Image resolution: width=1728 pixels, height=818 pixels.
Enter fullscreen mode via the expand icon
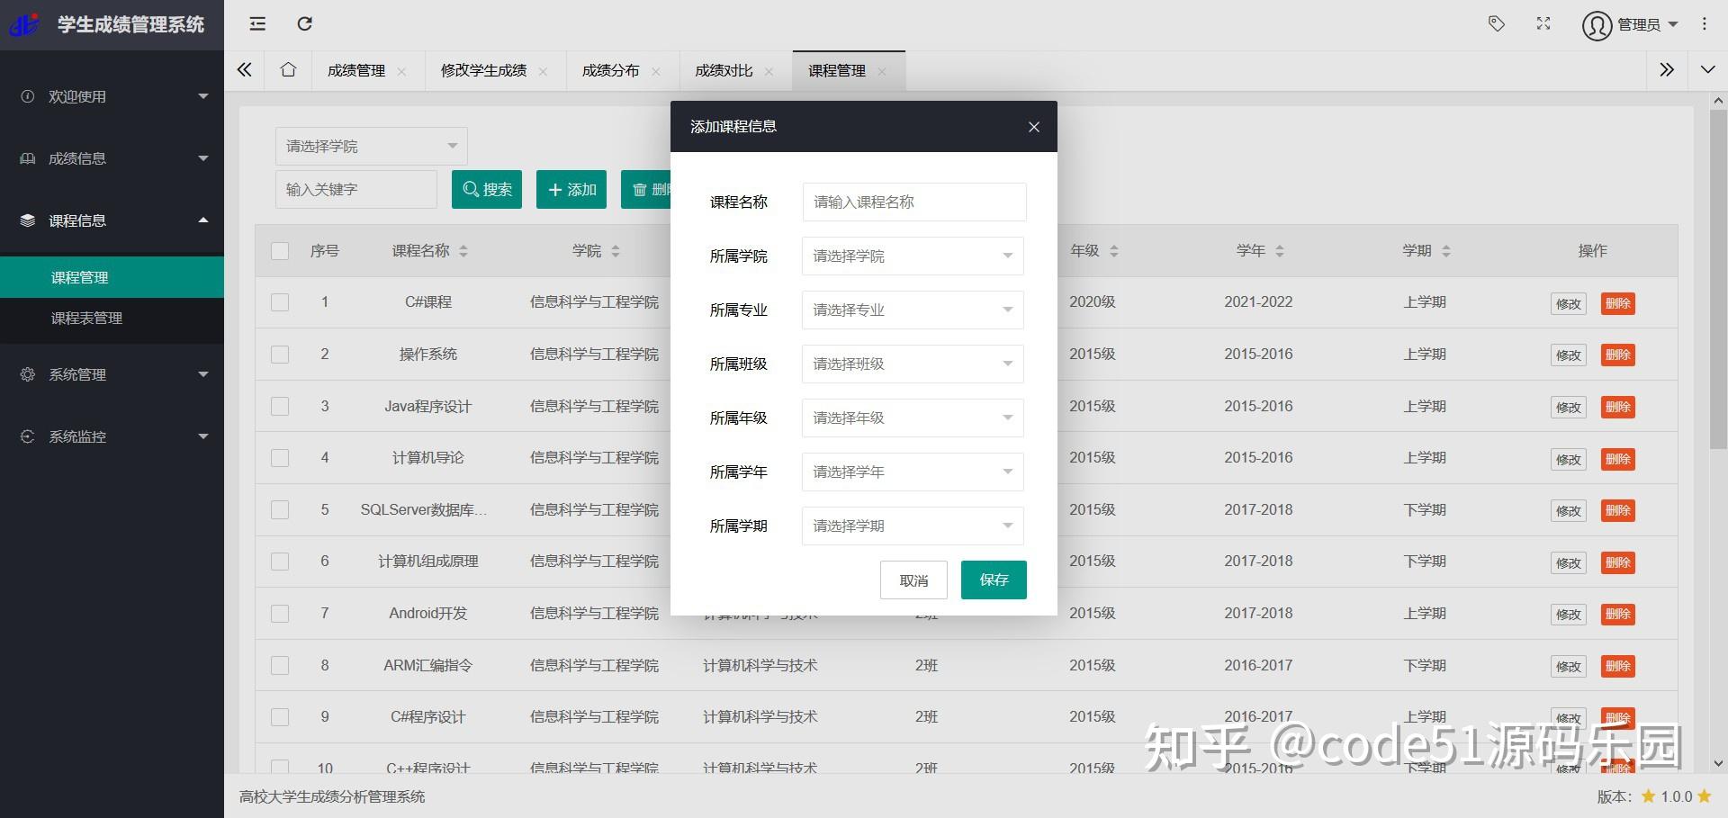click(x=1543, y=24)
